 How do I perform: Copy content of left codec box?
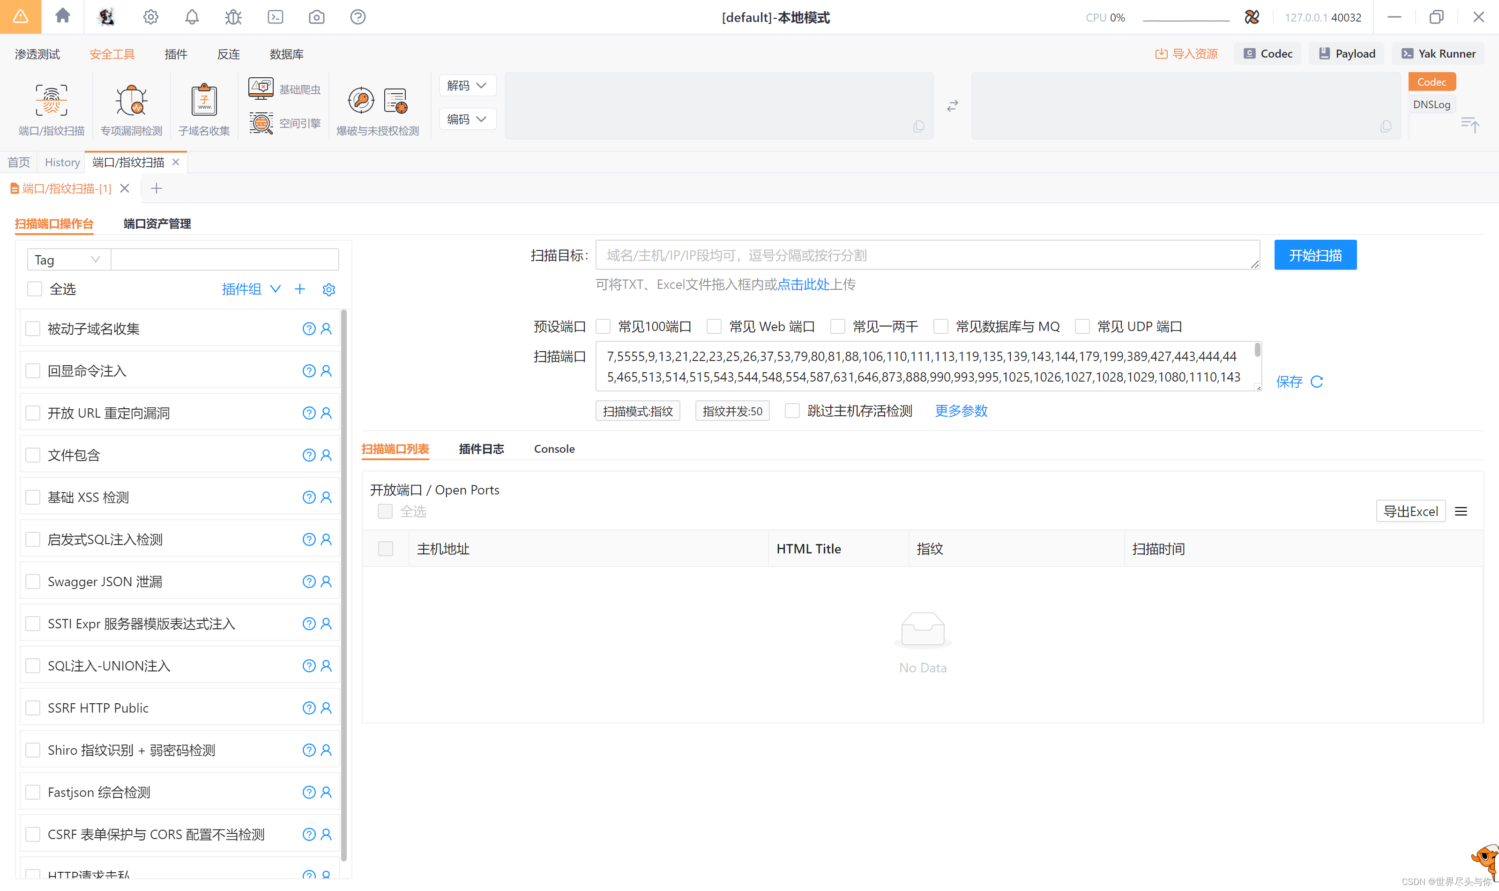pyautogui.click(x=918, y=126)
